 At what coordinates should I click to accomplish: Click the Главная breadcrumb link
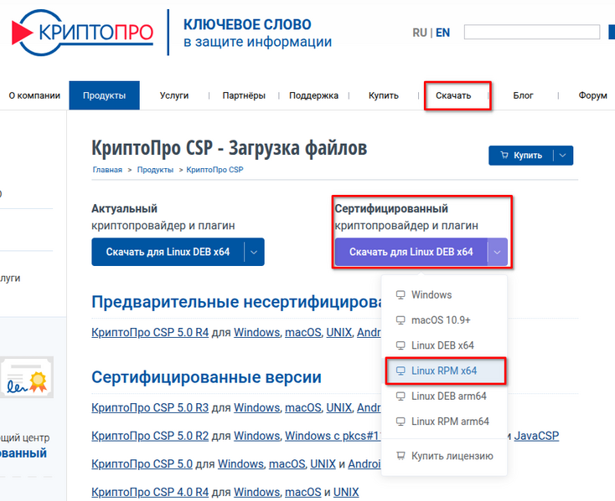(x=107, y=170)
